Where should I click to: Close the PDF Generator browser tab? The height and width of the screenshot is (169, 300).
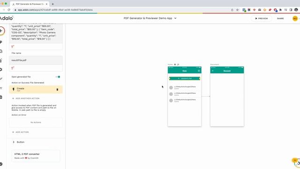tap(46, 4)
